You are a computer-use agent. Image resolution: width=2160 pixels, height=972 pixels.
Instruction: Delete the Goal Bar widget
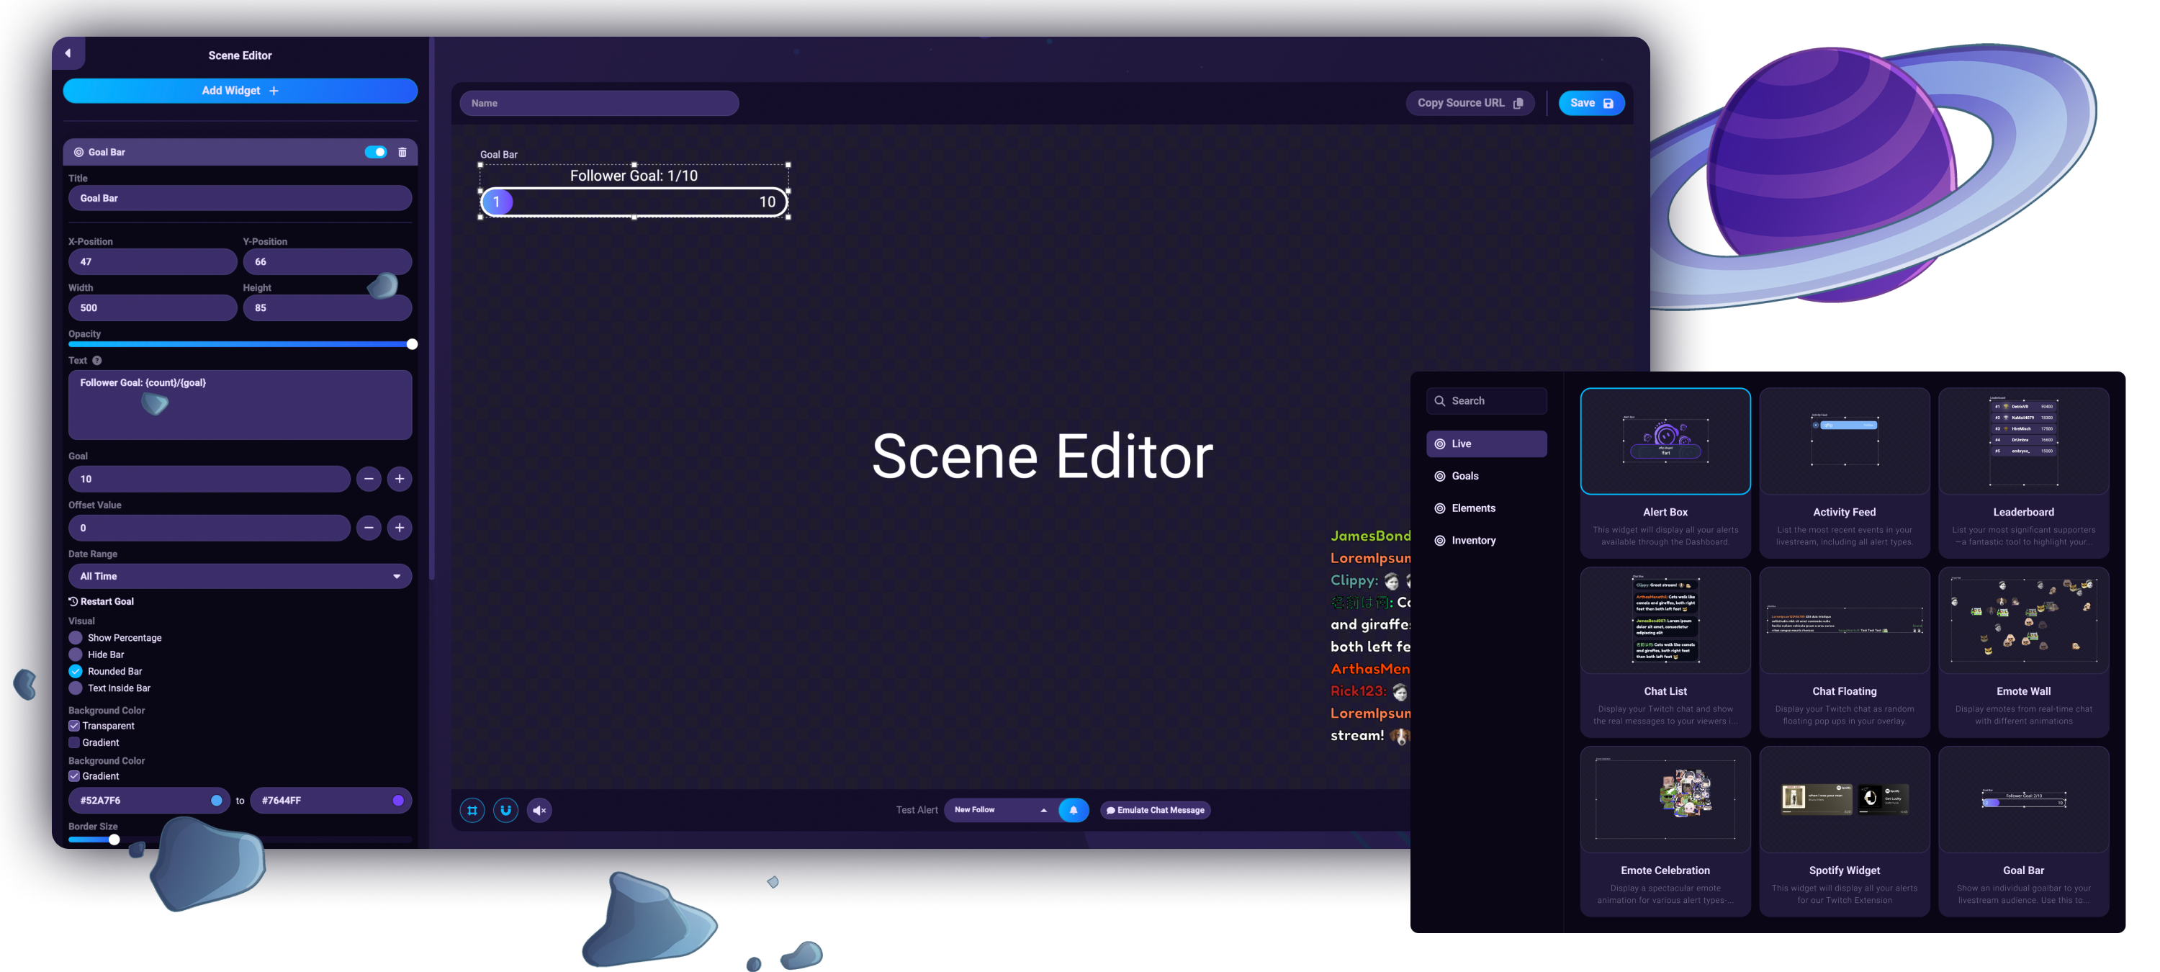point(403,152)
